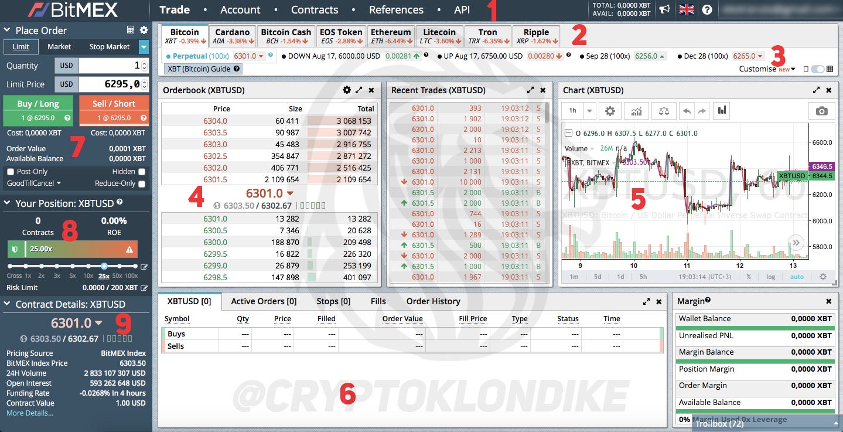Edit Risk Limit pencil icon
The image size is (843, 432).
pyautogui.click(x=144, y=288)
